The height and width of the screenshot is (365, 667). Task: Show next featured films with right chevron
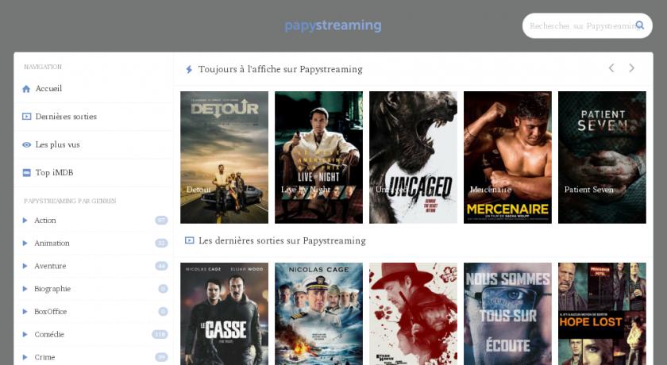click(x=632, y=68)
